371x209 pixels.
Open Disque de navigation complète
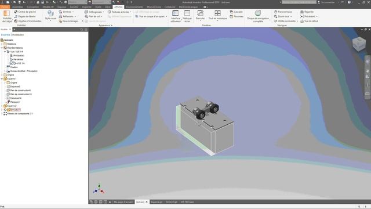point(258,16)
